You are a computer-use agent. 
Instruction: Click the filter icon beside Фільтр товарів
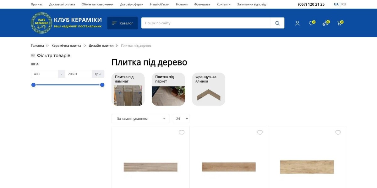tap(33, 55)
